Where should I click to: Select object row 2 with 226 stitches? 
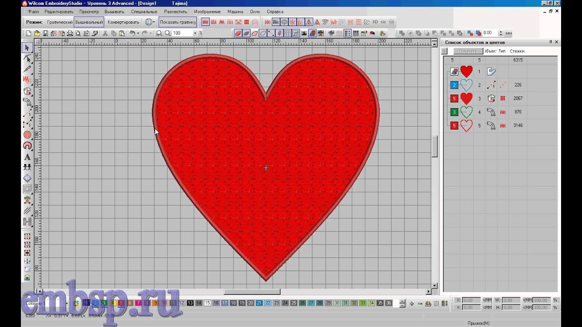tap(500, 85)
